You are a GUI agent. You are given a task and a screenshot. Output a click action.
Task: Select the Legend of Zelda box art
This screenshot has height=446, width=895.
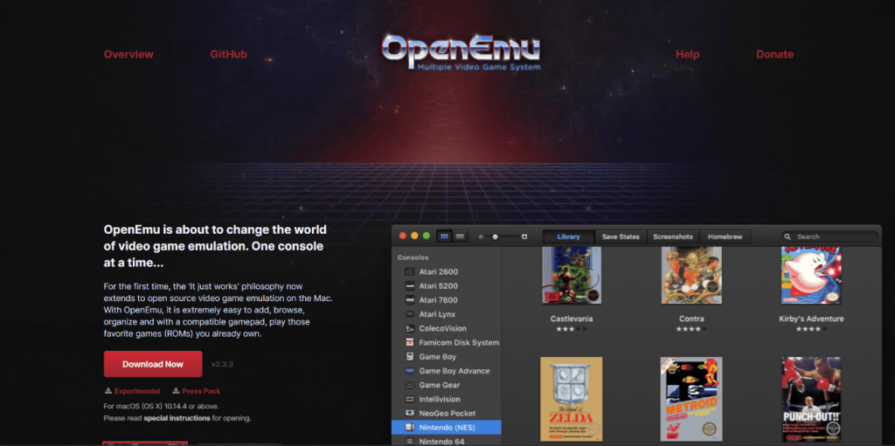pyautogui.click(x=572, y=399)
